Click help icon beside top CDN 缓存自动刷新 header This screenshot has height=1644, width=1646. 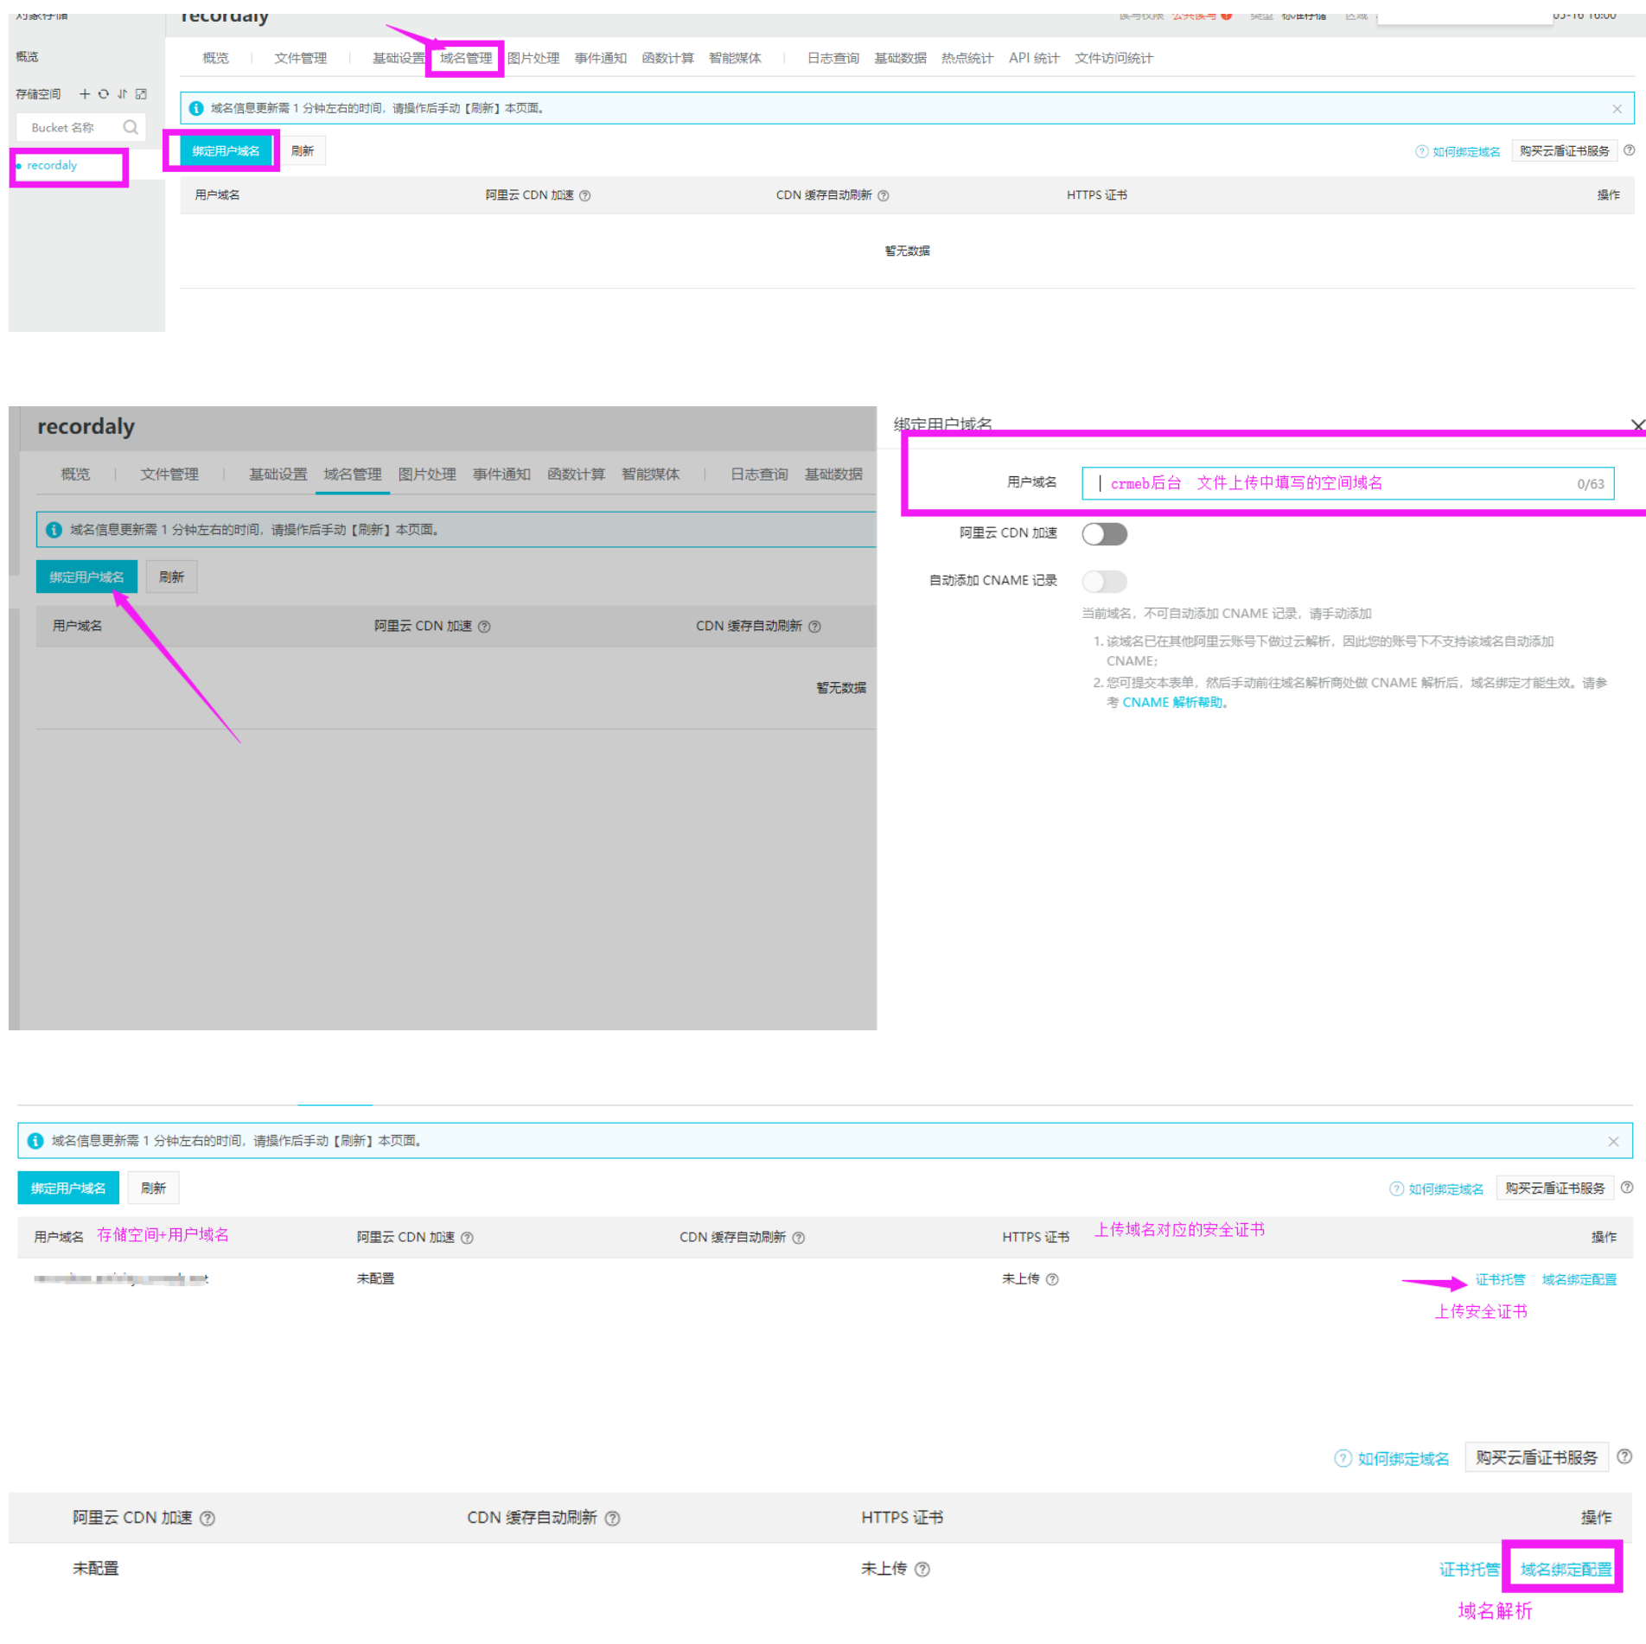click(883, 196)
